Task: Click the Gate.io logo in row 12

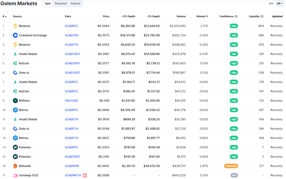Action: click(15, 129)
